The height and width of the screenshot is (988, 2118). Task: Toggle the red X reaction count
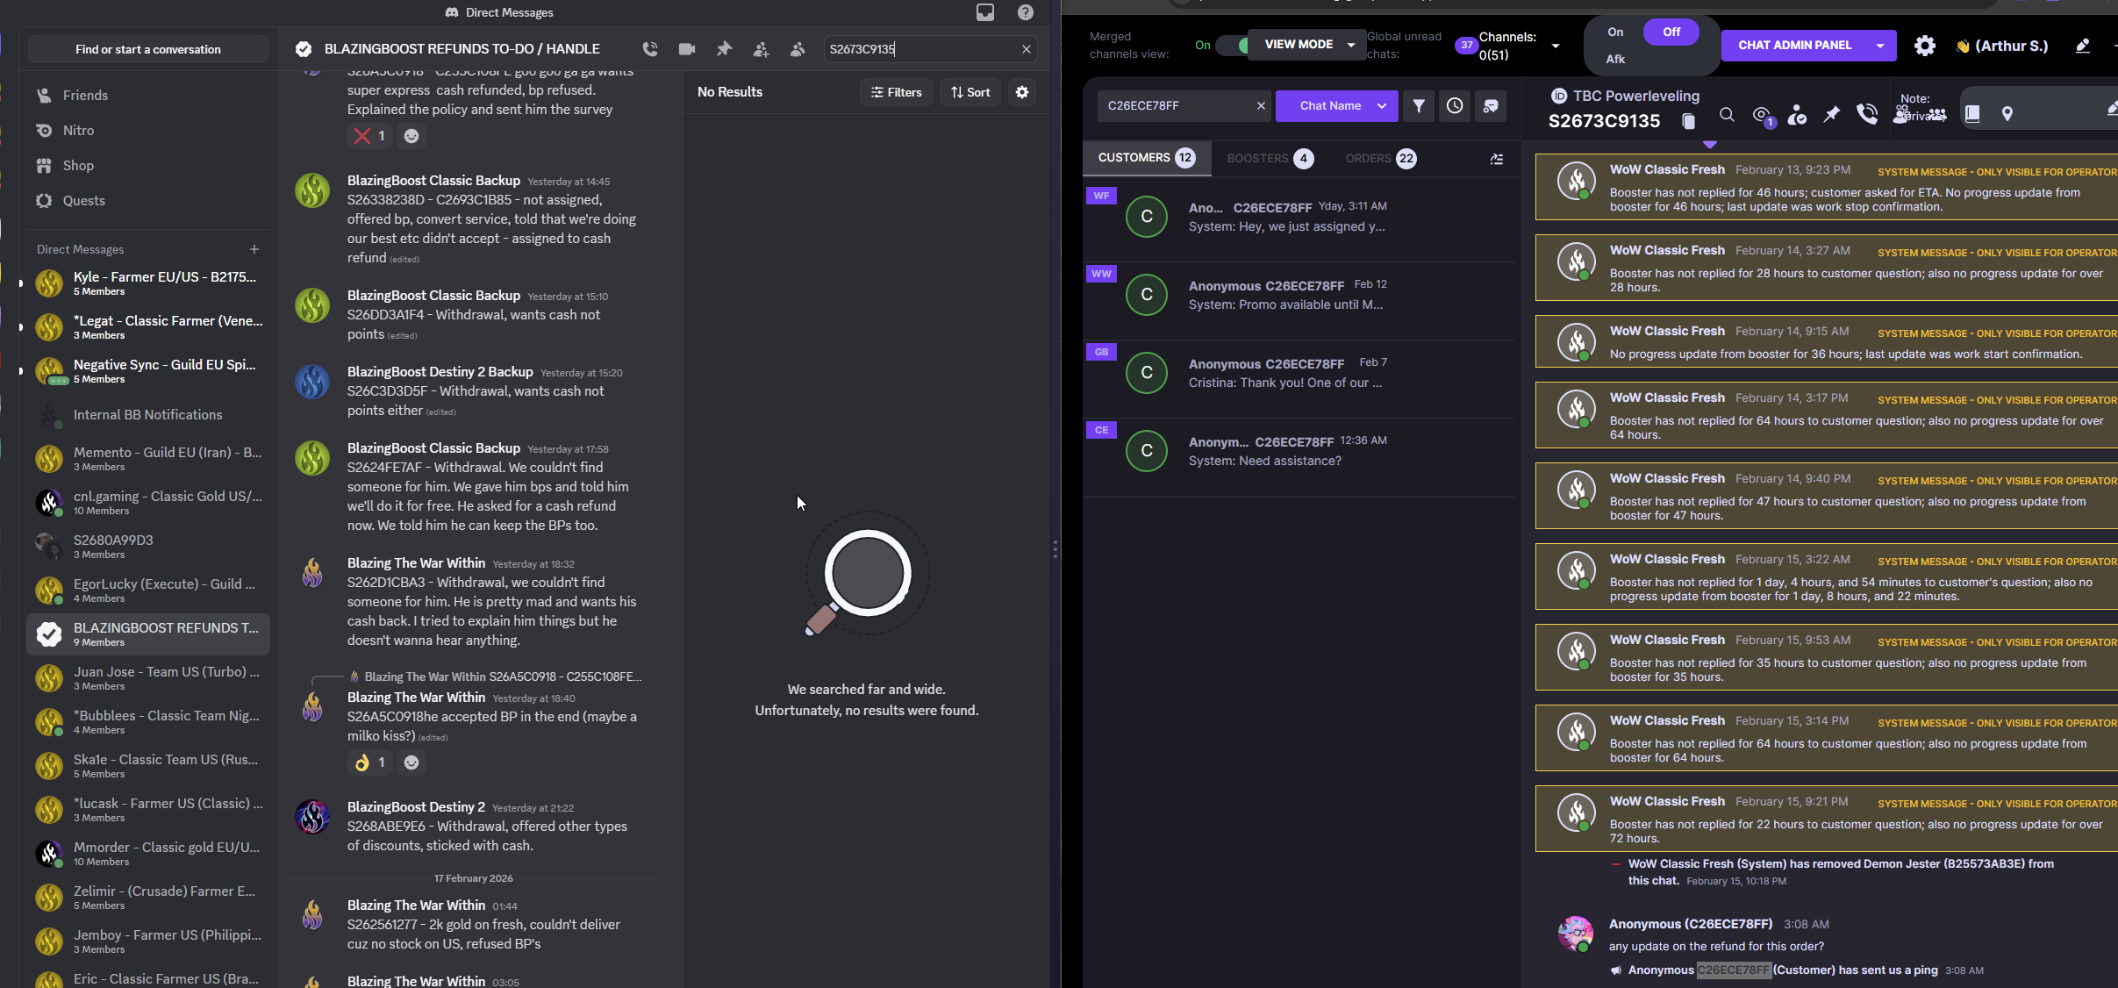click(369, 136)
